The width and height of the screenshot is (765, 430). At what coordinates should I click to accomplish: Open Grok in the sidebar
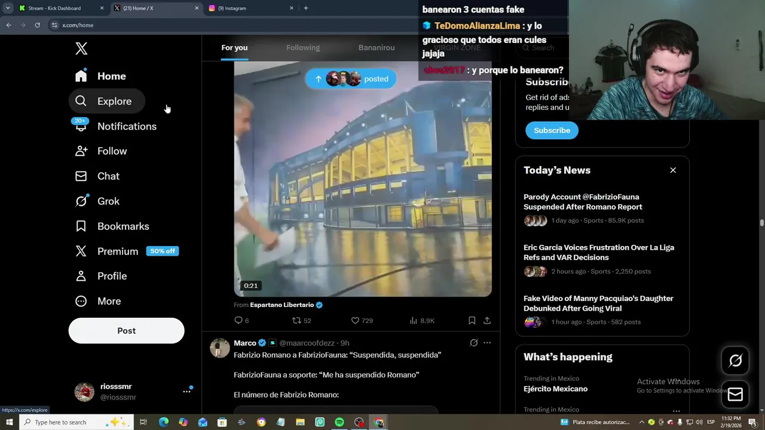(x=97, y=201)
